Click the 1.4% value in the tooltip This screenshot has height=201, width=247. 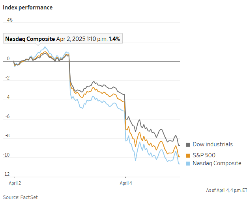coord(114,39)
